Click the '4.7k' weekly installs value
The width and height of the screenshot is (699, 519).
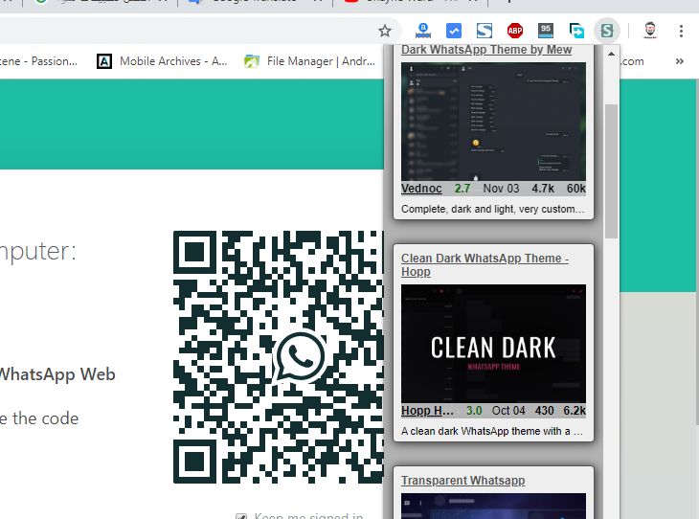[543, 189]
